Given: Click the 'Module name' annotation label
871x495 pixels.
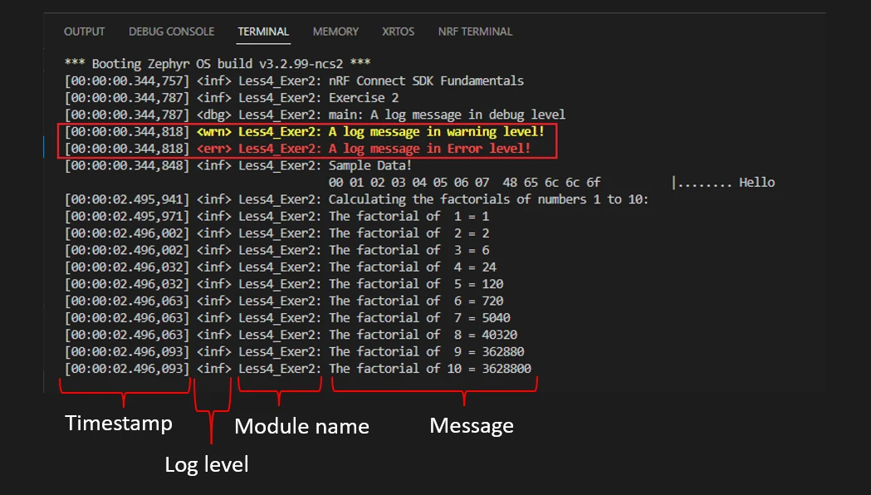Looking at the screenshot, I should click(x=301, y=427).
